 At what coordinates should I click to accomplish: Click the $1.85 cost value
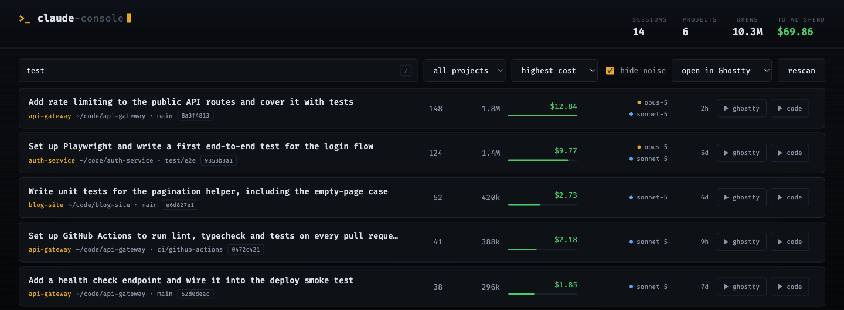pyautogui.click(x=566, y=284)
